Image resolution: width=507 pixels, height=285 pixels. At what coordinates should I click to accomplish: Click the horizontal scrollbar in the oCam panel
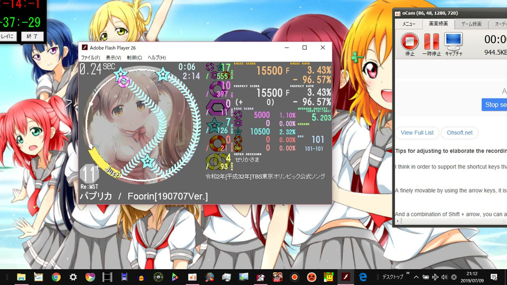452,221
